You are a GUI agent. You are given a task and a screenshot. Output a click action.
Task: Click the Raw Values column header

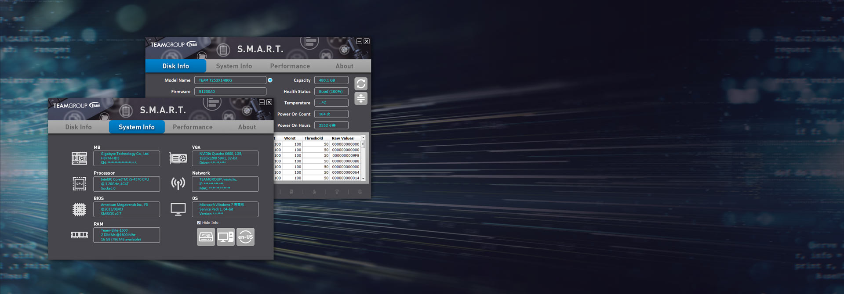click(x=342, y=138)
